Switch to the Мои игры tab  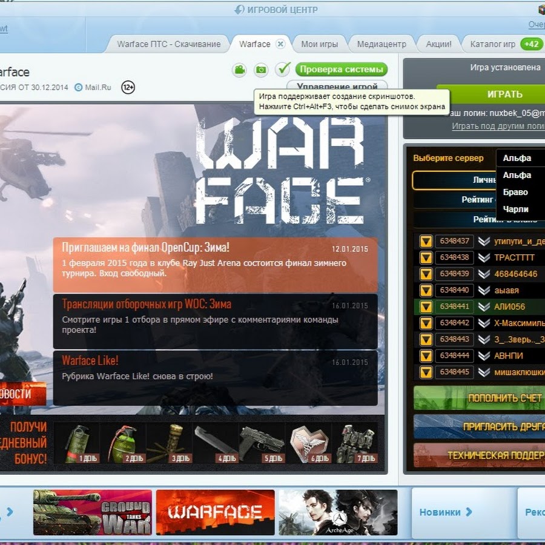[x=319, y=44]
